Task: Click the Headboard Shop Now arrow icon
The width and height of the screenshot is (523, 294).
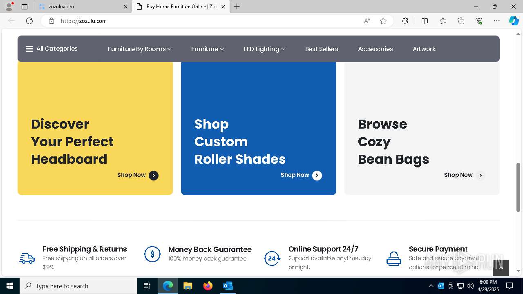Action: [x=154, y=176]
